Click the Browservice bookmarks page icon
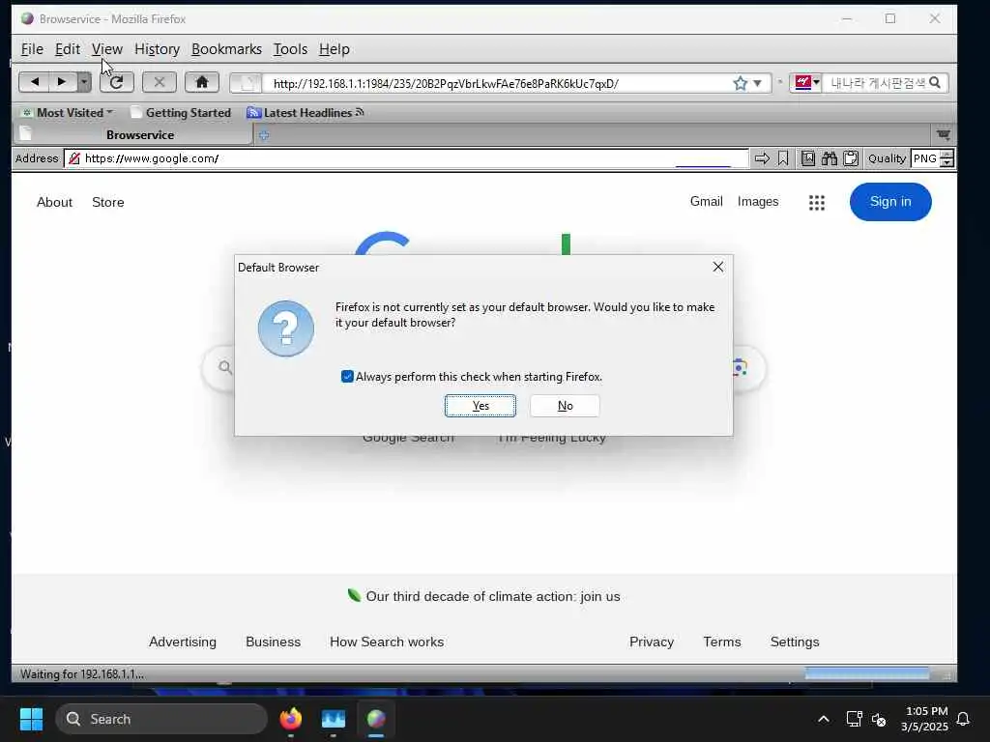The width and height of the screenshot is (990, 742). (808, 158)
